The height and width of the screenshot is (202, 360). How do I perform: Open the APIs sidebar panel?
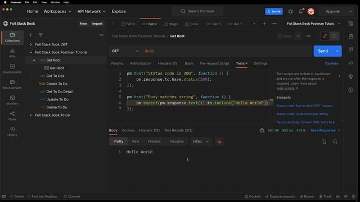click(x=12, y=53)
